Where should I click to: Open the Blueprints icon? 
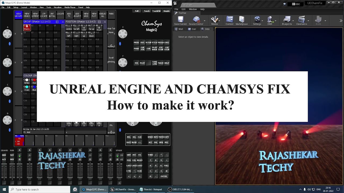click(287, 20)
